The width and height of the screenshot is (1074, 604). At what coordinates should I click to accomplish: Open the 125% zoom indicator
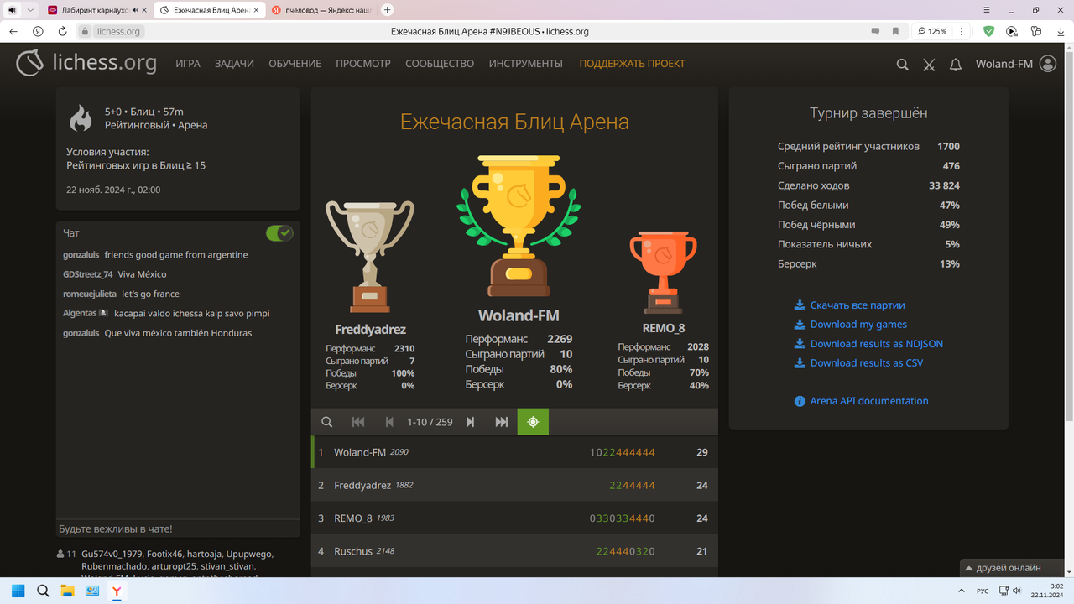click(x=932, y=31)
